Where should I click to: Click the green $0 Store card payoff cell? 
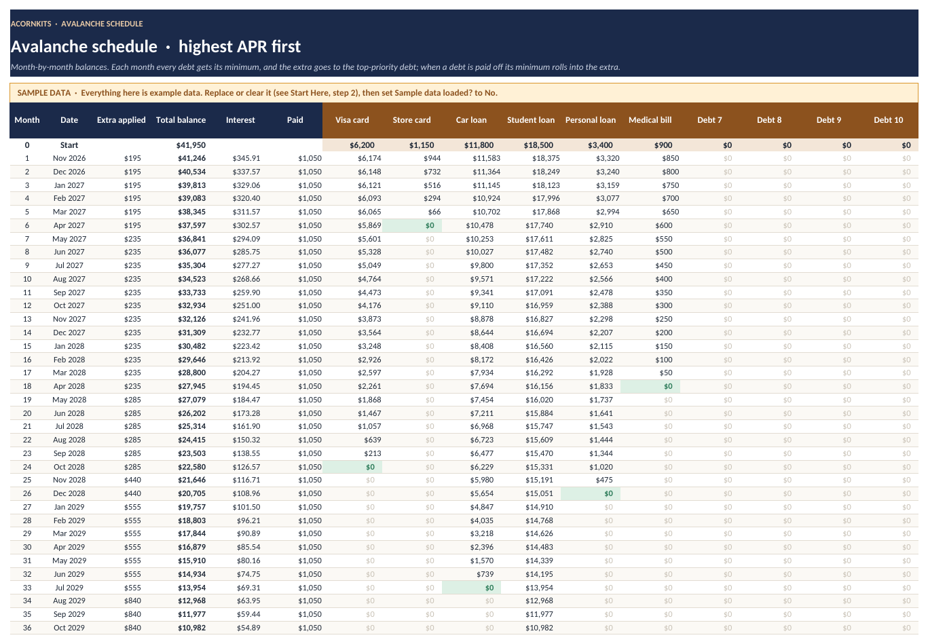[x=412, y=225]
